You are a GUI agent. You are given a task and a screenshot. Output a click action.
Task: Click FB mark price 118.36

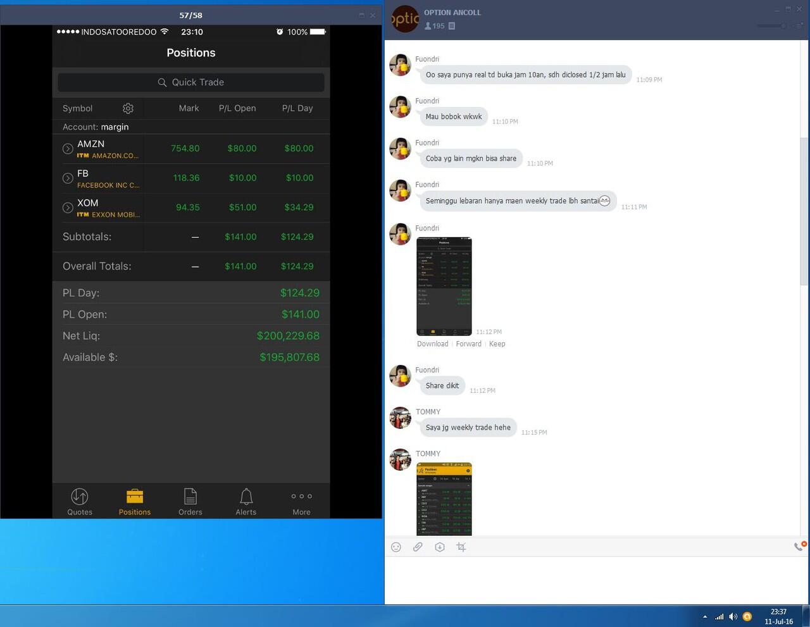click(x=186, y=178)
